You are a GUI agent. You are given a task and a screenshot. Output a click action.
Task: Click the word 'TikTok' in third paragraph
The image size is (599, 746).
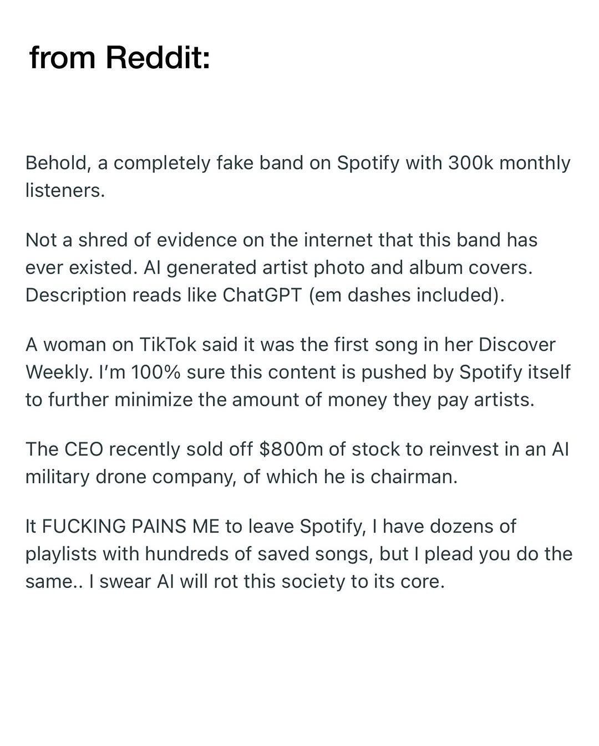tap(168, 345)
